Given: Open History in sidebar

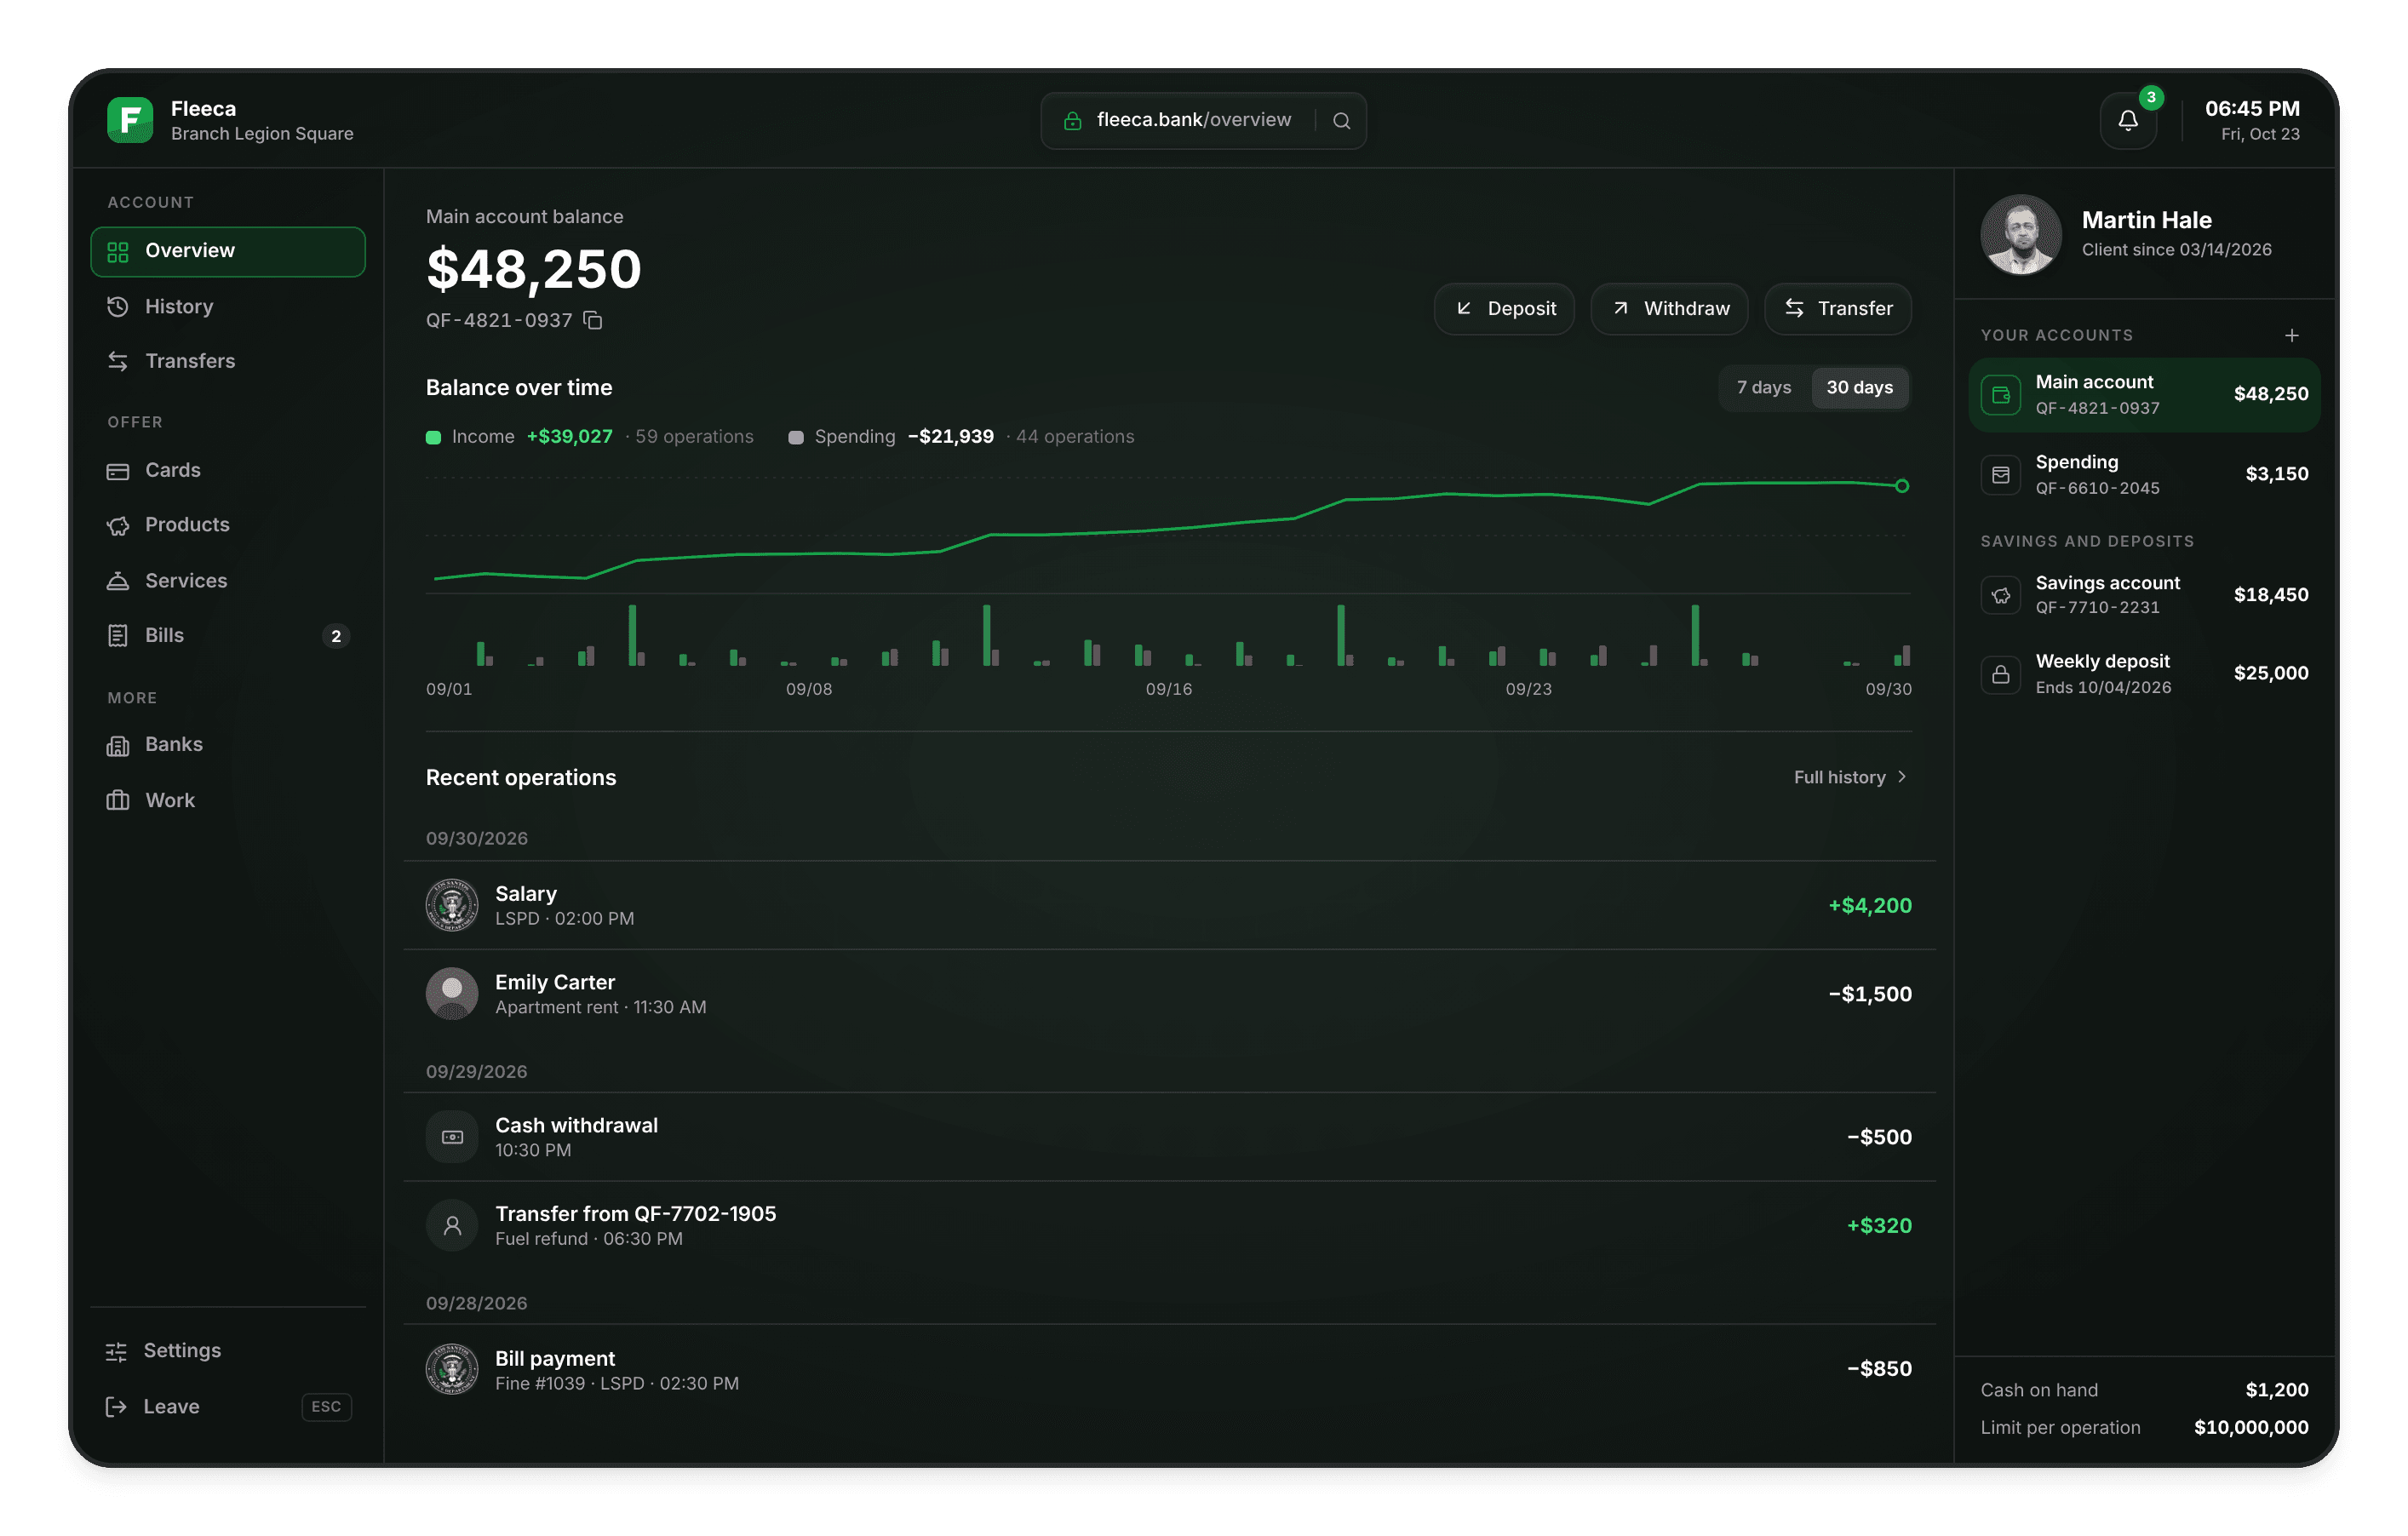Looking at the screenshot, I should coord(228,307).
